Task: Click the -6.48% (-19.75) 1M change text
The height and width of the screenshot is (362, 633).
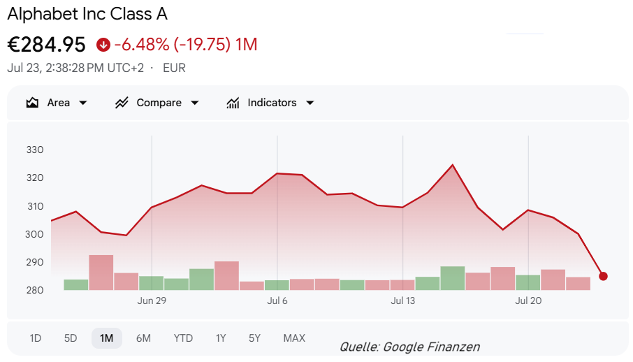Action: [x=186, y=45]
